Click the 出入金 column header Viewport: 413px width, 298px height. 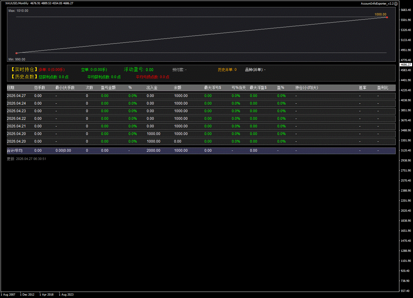(152, 88)
